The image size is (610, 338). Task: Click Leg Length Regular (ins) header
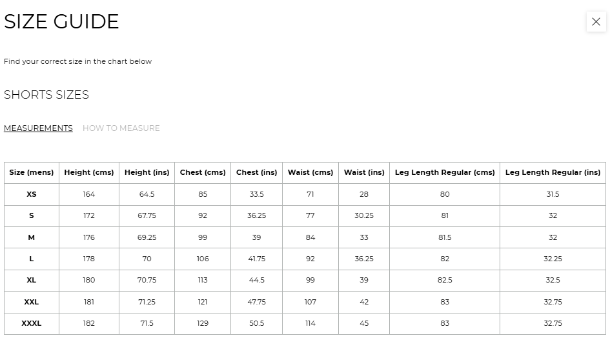(x=553, y=173)
